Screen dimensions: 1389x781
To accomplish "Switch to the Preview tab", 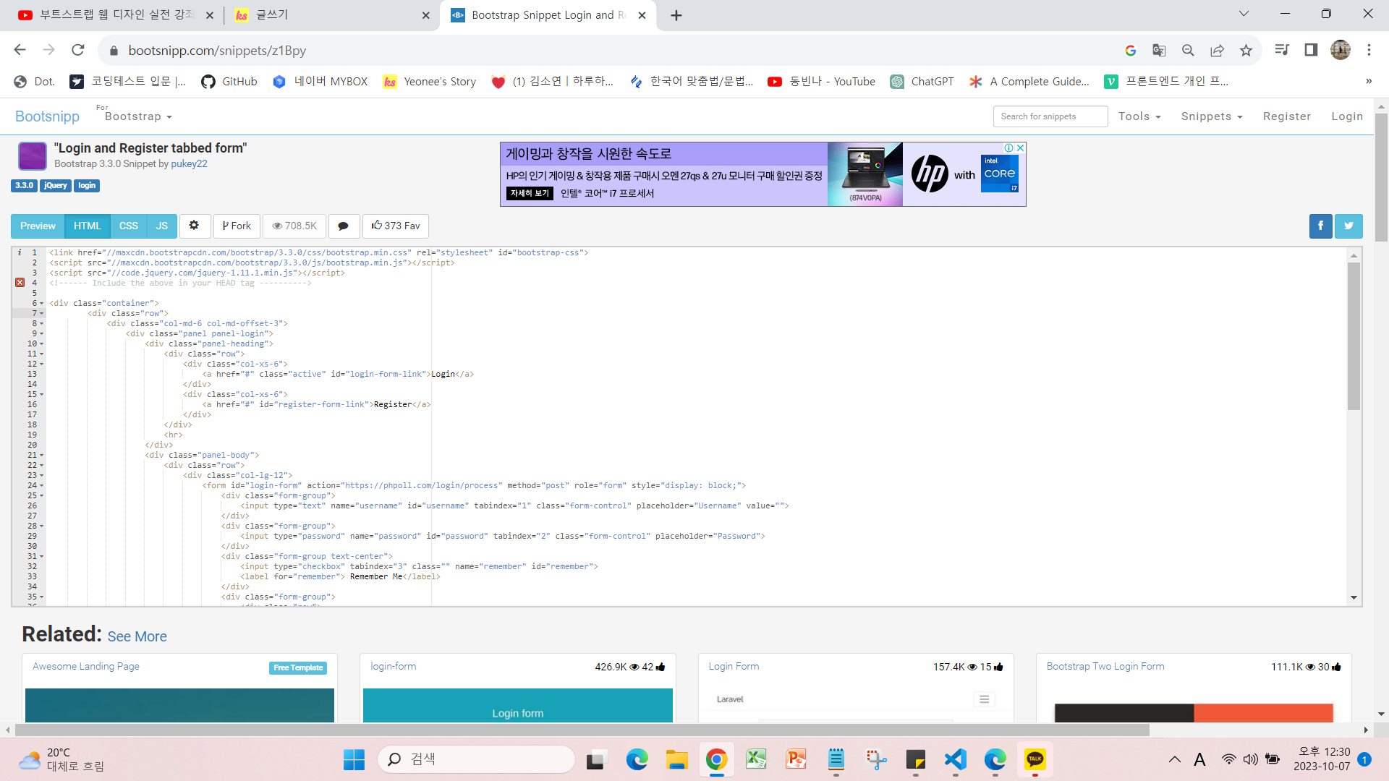I will tap(38, 226).
